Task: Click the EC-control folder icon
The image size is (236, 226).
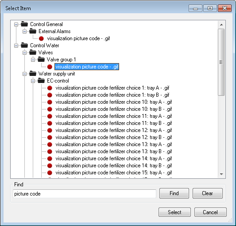Action: click(x=41, y=81)
